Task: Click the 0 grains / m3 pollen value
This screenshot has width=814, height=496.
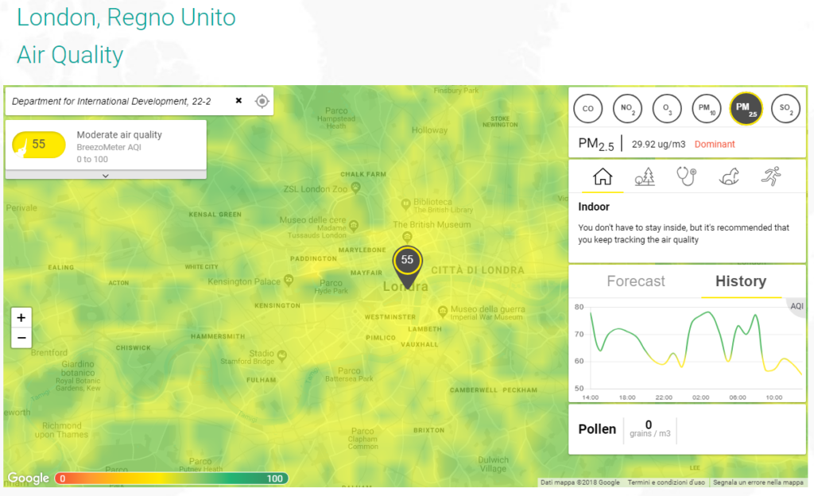Action: tap(649, 428)
